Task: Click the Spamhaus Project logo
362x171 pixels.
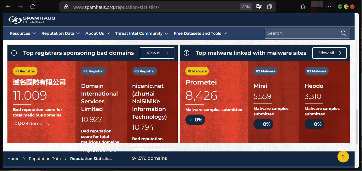Action: 32,20
